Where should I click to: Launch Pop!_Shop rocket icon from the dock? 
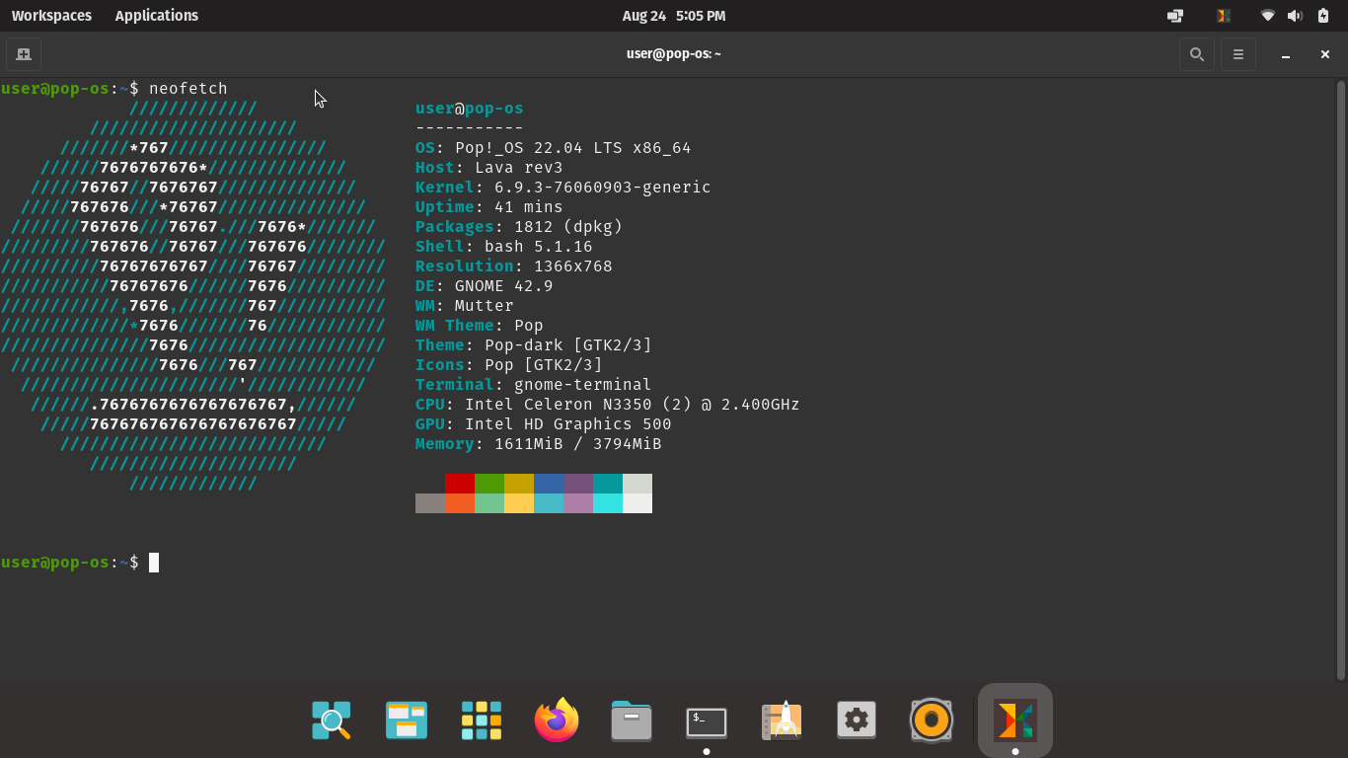pos(781,720)
